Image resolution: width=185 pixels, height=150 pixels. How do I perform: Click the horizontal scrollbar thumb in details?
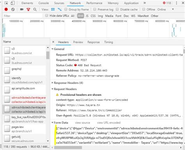pos(68,148)
